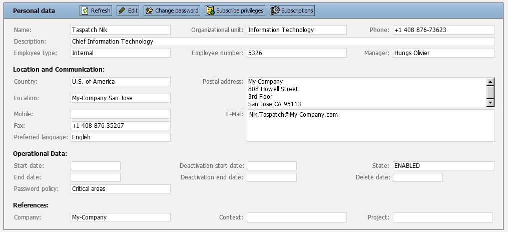This screenshot has width=508, height=232.
Task: Click the Phone number field
Action: click(x=443, y=30)
